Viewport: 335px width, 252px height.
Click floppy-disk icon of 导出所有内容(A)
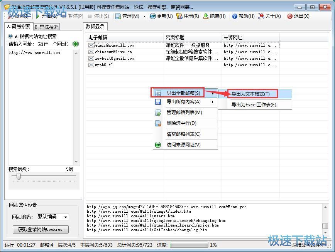click(158, 102)
